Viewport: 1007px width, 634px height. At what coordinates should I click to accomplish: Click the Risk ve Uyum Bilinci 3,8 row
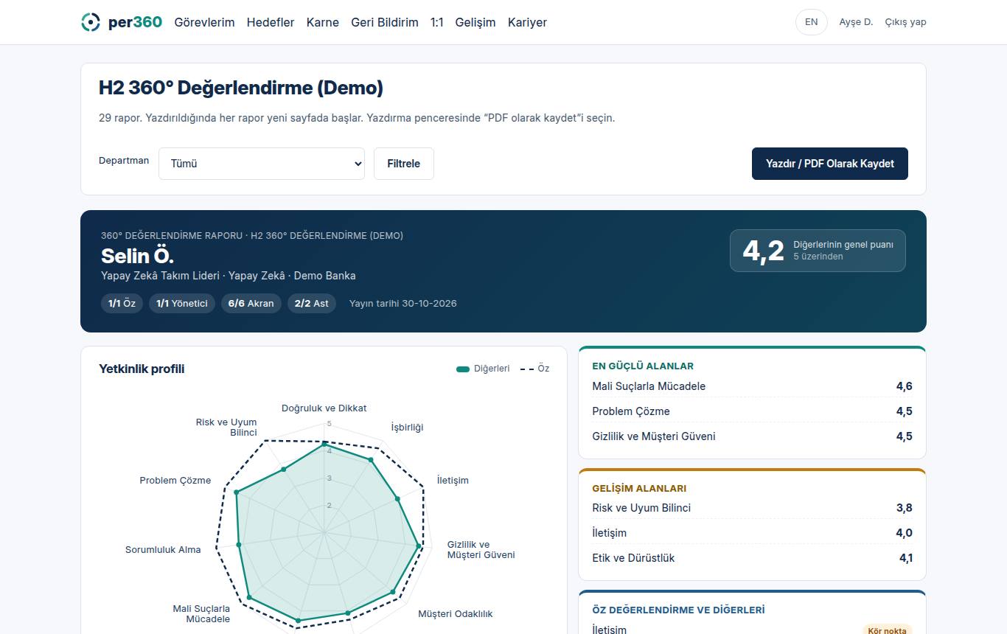tap(752, 508)
